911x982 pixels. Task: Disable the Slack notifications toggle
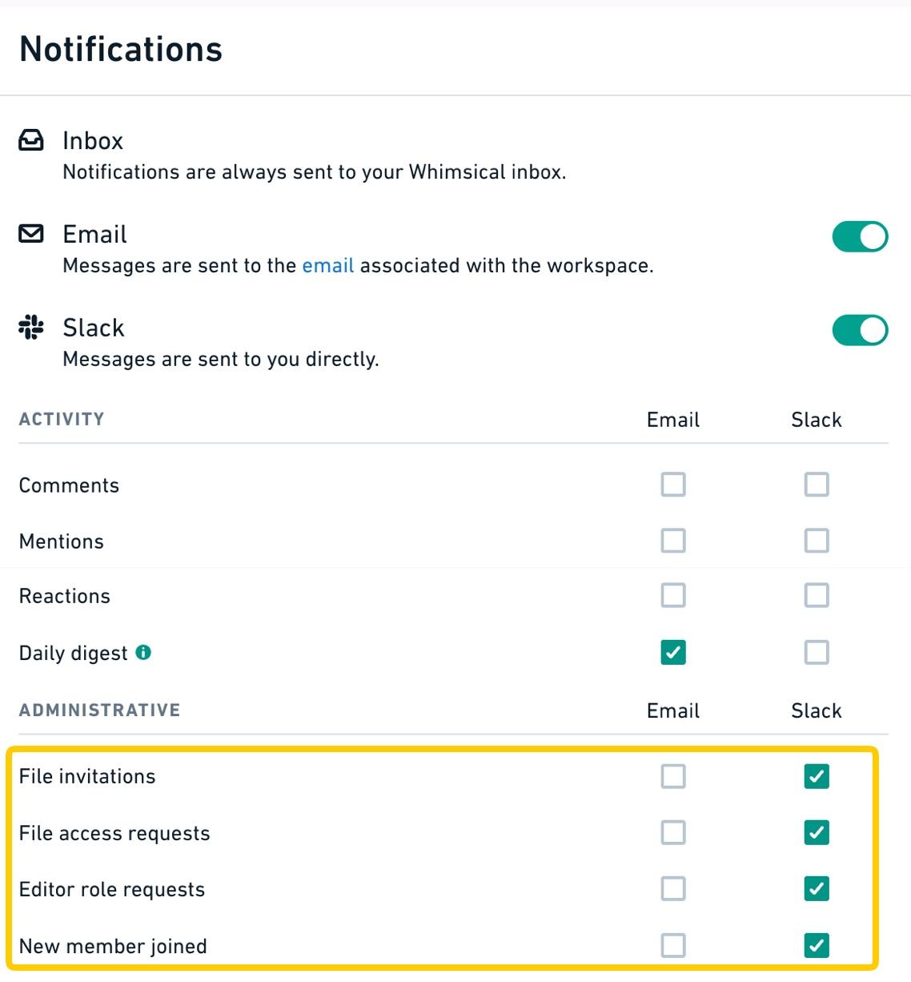860,330
